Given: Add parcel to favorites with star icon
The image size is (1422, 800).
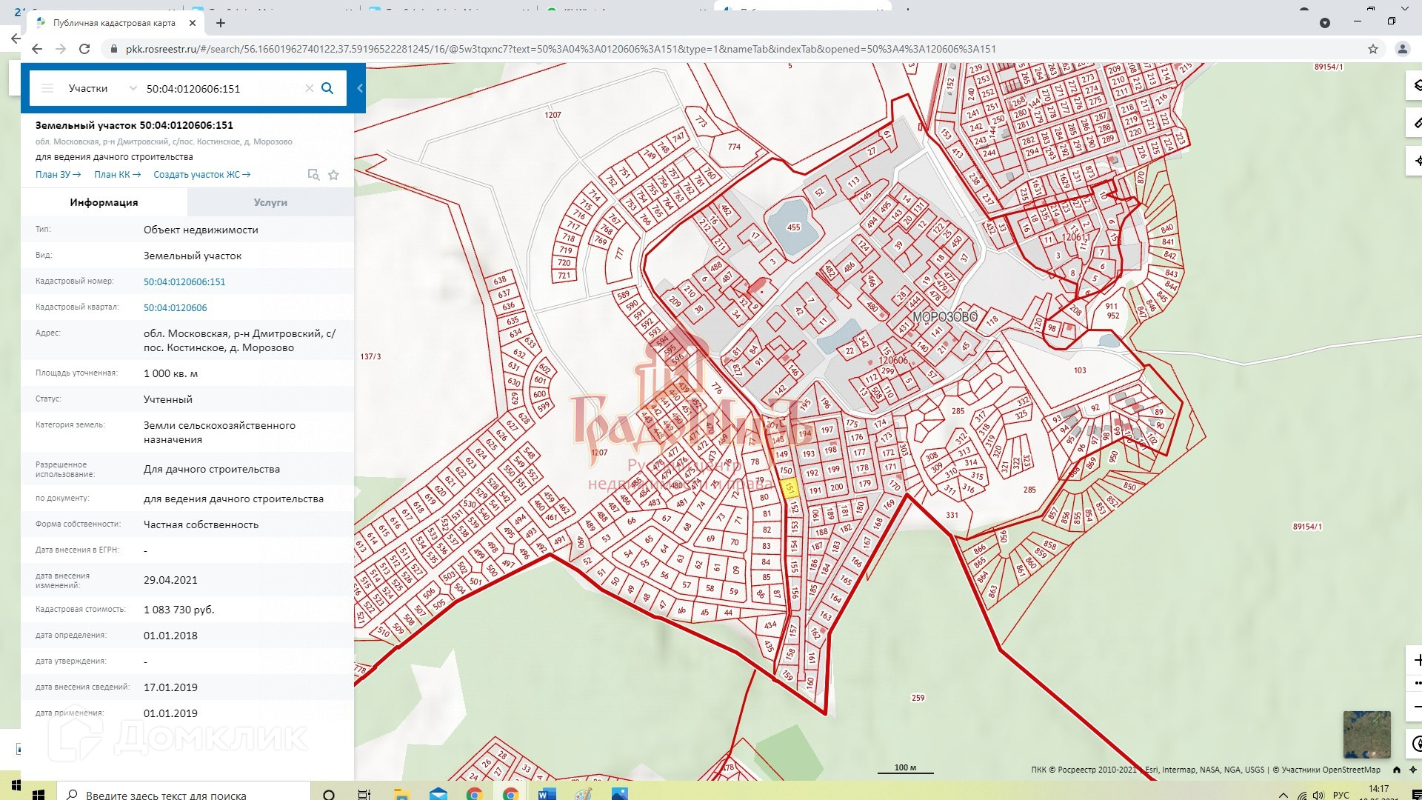Looking at the screenshot, I should pos(333,175).
